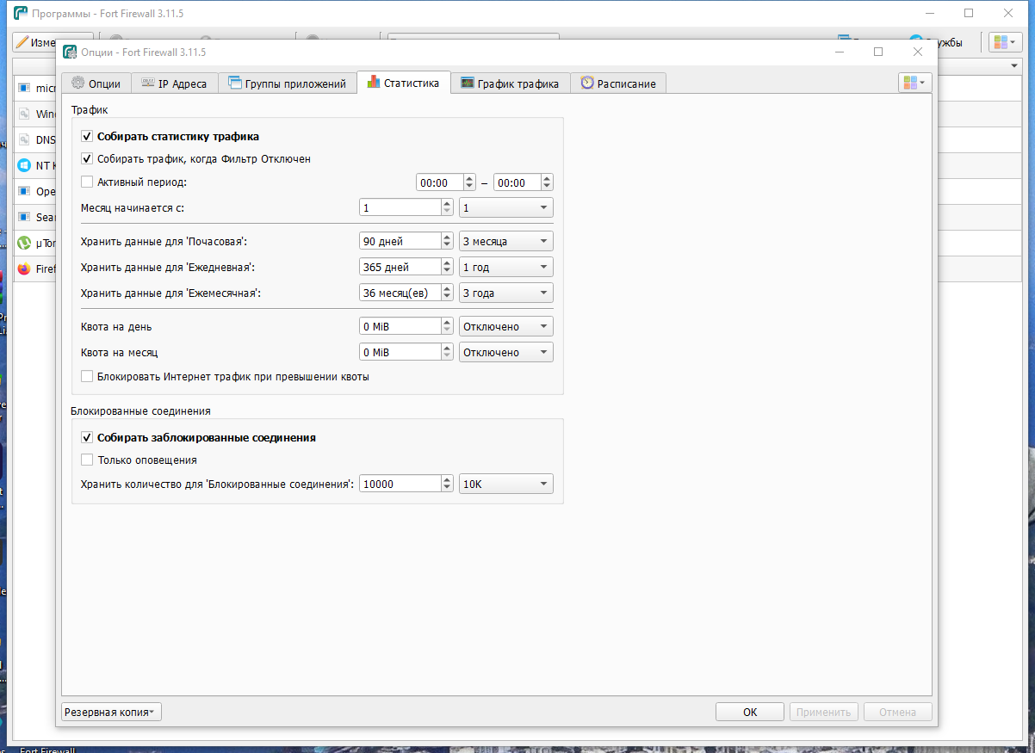
Task: Click the mic row icon in programs list
Action: point(24,88)
